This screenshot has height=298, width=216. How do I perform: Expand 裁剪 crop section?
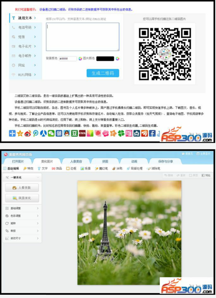pyautogui.click(x=22, y=231)
